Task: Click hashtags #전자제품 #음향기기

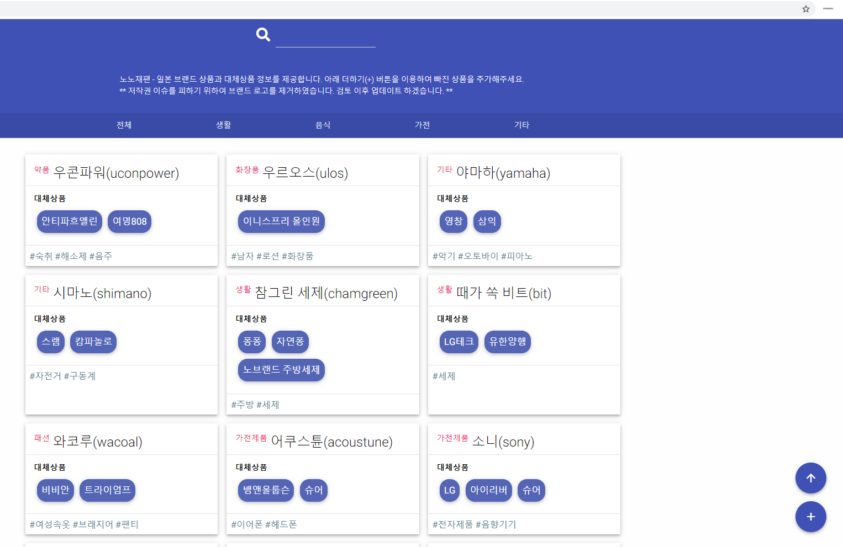Action: tap(474, 524)
